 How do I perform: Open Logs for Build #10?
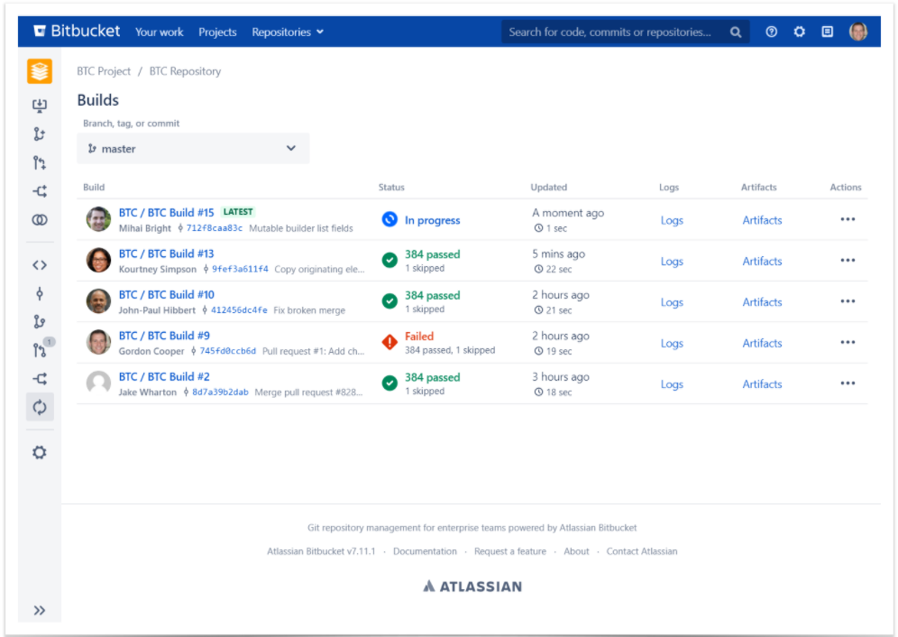672,302
